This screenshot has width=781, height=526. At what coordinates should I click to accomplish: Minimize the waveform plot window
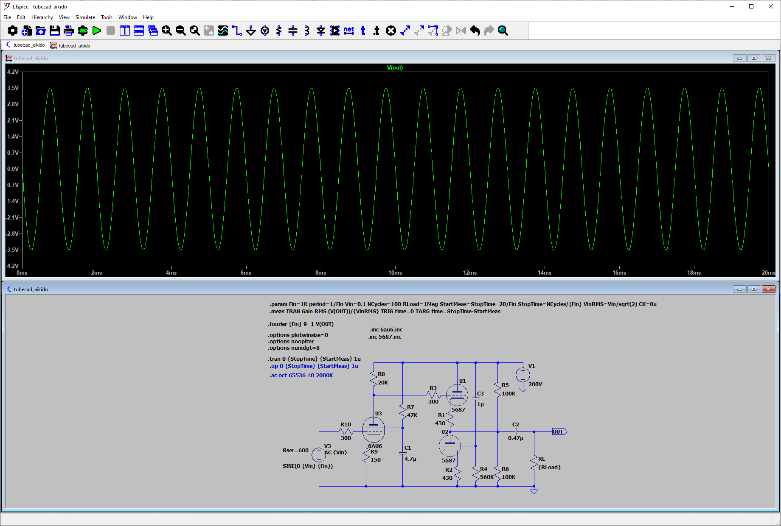[x=739, y=58]
